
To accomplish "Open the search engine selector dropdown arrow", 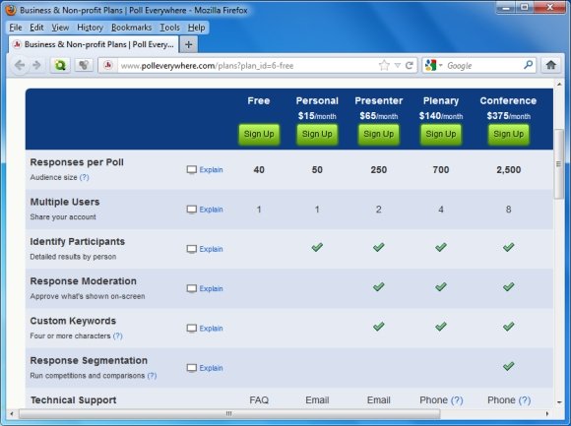I will (x=440, y=66).
